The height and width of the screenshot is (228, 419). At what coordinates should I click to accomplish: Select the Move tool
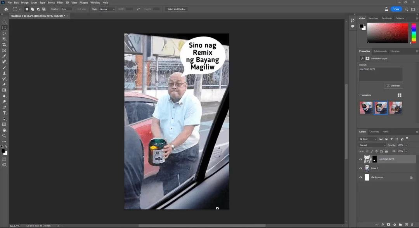pos(4,22)
